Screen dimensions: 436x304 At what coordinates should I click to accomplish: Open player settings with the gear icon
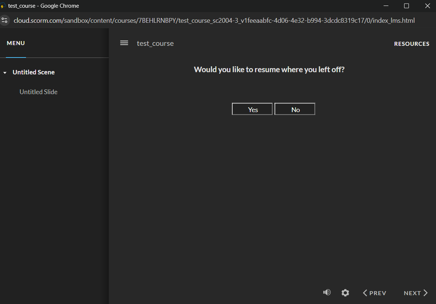[x=345, y=293]
